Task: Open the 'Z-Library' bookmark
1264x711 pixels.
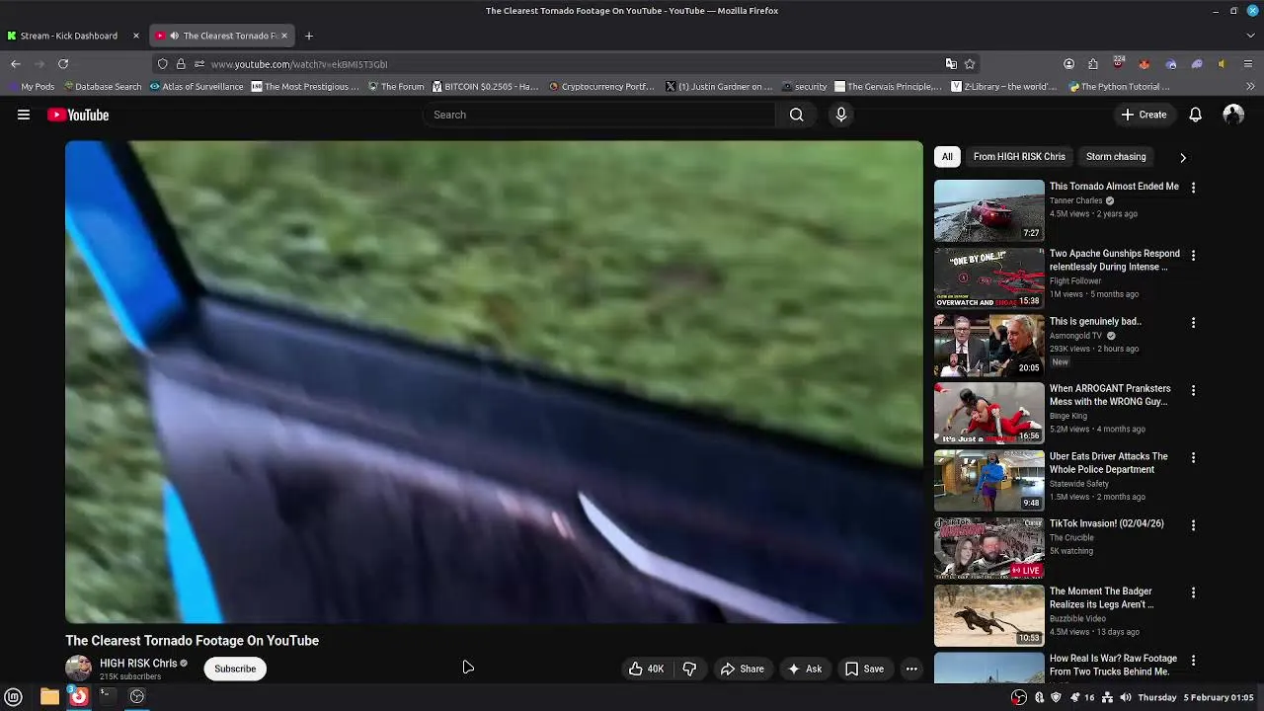Action: tap(1003, 87)
